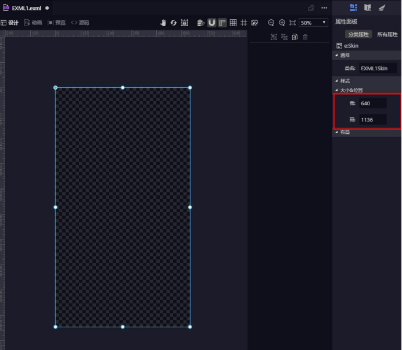Click the 高 height field showing 1136

(373, 120)
